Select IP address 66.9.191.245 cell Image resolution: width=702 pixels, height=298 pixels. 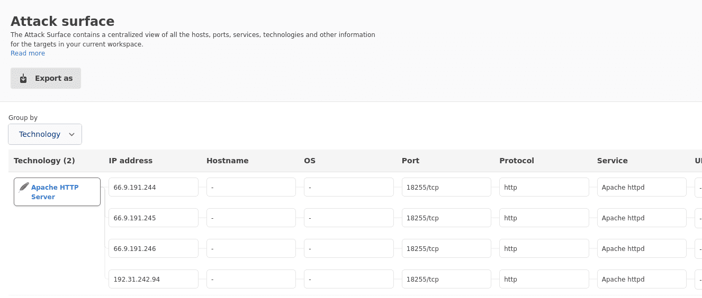(153, 218)
